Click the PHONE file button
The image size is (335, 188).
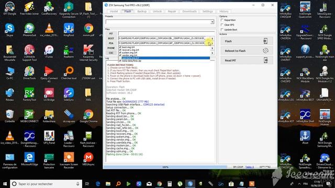pyautogui.click(x=111, y=48)
